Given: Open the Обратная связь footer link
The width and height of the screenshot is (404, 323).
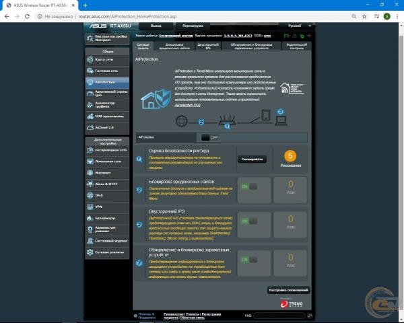Looking at the screenshot, I should 192,318.
